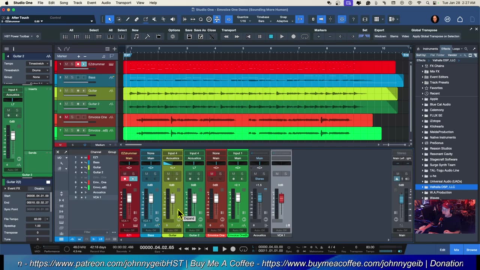The height and width of the screenshot is (270, 480).
Task: Click search icon in browser panel
Action: (466, 49)
